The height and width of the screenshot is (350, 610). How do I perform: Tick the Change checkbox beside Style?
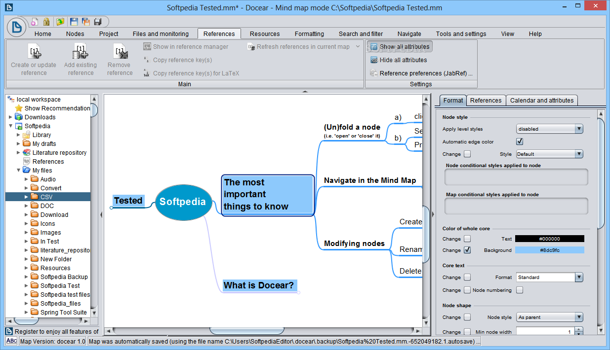click(x=467, y=154)
